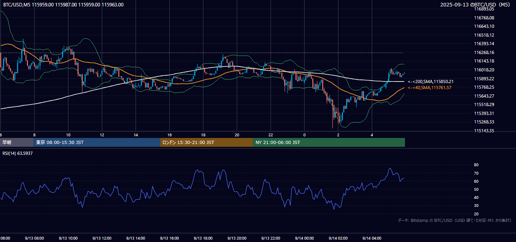Select the 40 SMA label 115761.57
The height and width of the screenshot is (242, 516).
[430, 88]
